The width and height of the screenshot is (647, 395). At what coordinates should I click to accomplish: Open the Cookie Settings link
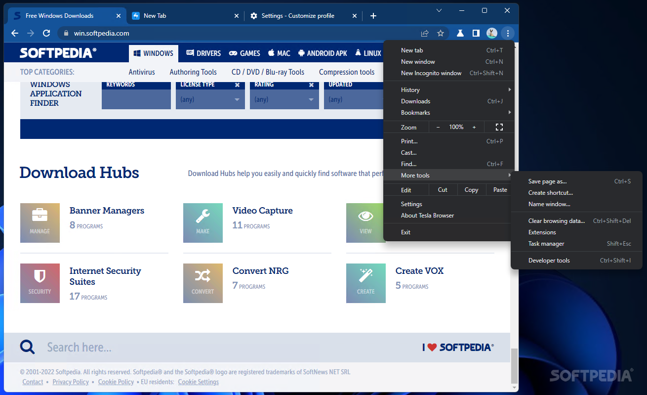coord(199,382)
